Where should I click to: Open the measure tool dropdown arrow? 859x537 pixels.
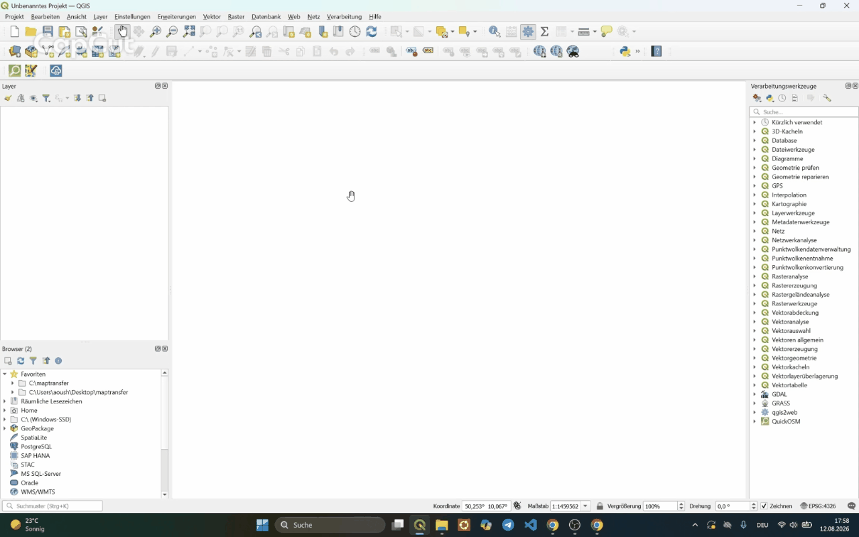(x=595, y=32)
